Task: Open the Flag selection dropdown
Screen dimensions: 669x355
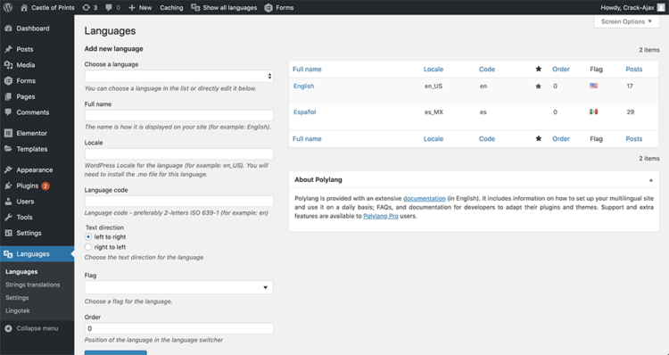Action: [178, 287]
